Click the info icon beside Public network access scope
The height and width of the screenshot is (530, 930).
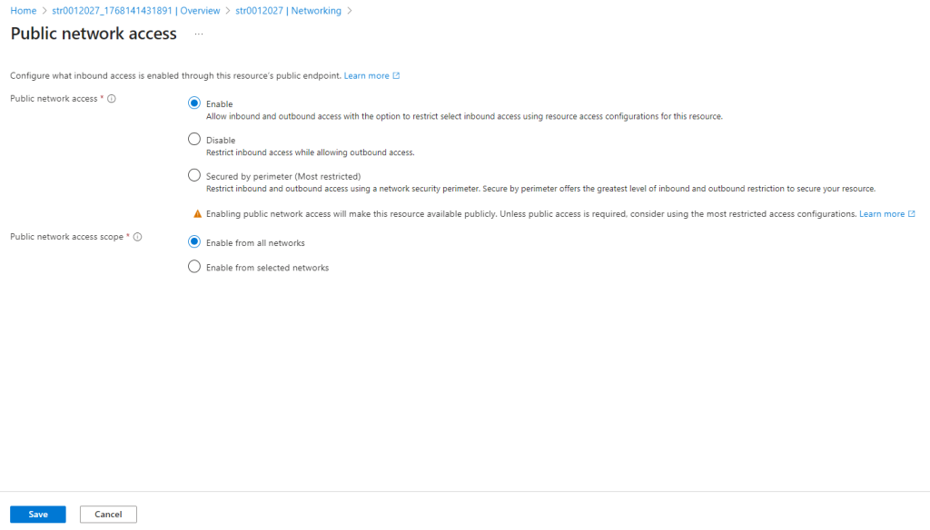pos(138,237)
